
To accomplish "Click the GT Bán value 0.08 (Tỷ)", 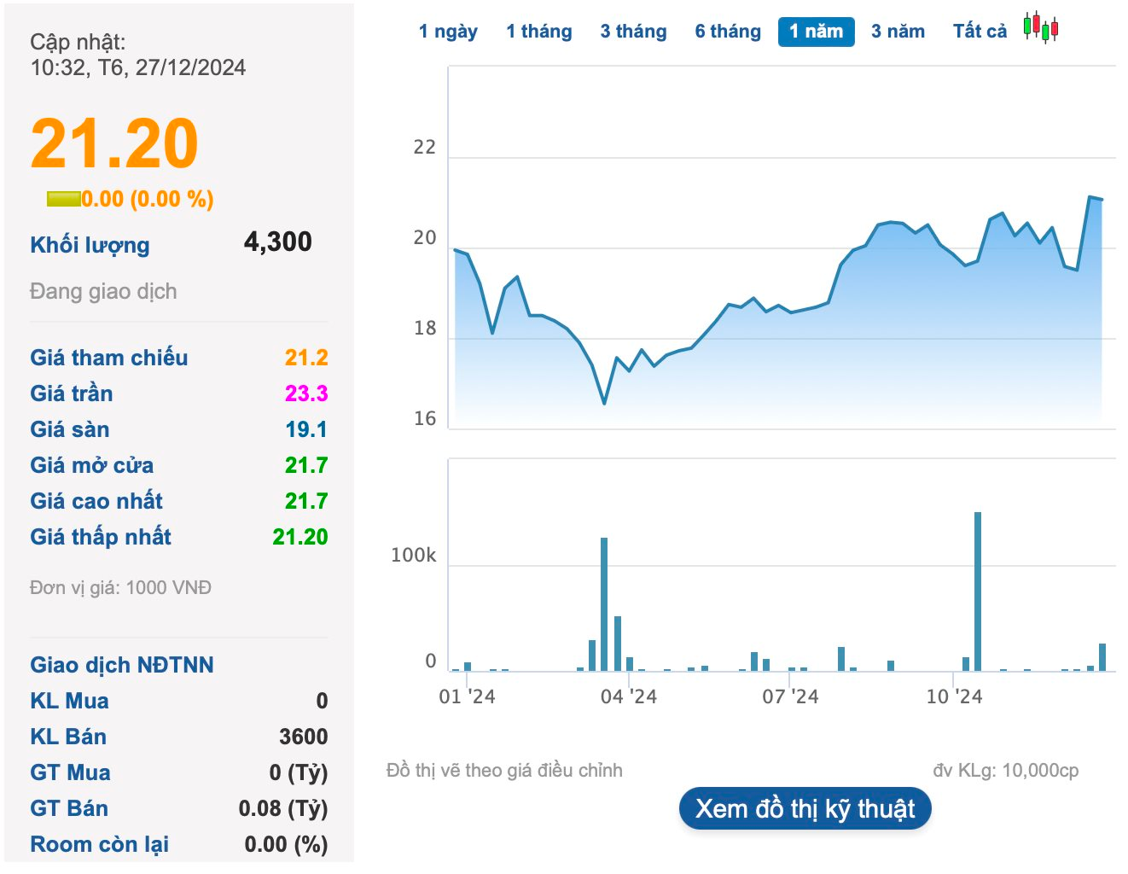I will click(283, 808).
